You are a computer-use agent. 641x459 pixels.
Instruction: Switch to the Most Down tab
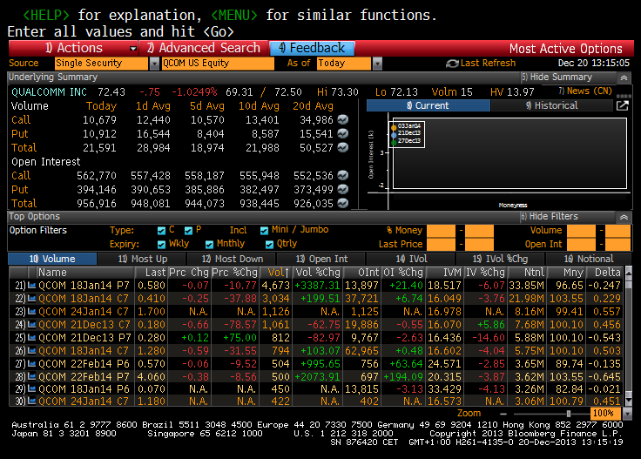pyautogui.click(x=232, y=259)
